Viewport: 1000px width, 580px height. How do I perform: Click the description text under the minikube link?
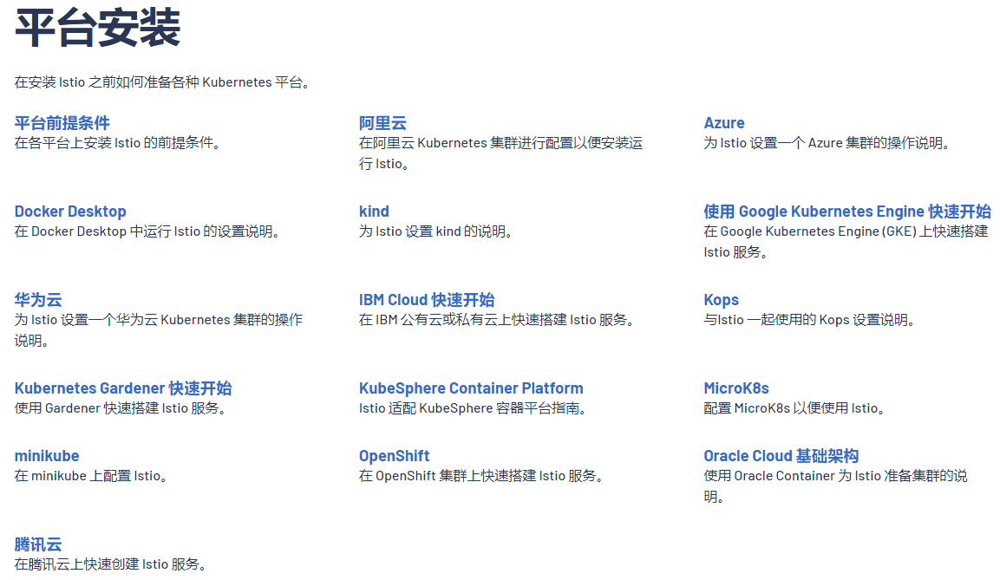tap(91, 476)
